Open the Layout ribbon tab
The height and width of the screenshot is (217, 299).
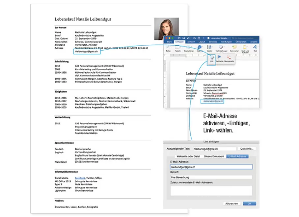pos(202,42)
